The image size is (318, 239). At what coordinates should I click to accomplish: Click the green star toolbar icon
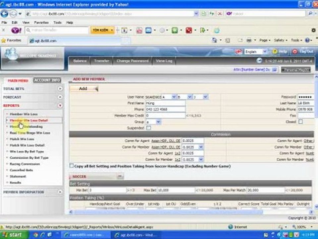point(175,31)
